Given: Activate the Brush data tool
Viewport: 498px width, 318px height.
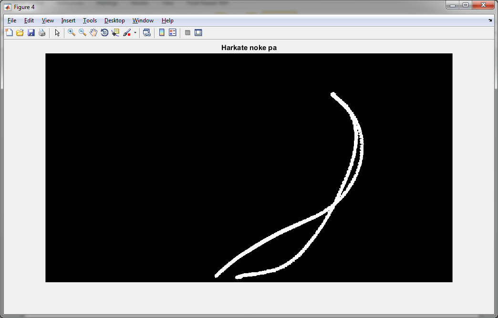Looking at the screenshot, I should point(127,32).
